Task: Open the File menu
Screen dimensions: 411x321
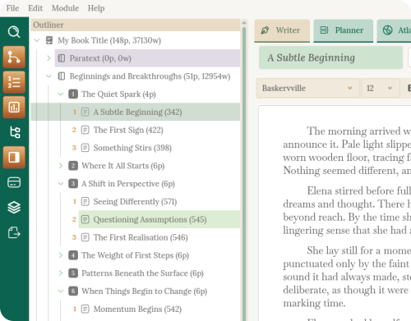Action: 12,8
